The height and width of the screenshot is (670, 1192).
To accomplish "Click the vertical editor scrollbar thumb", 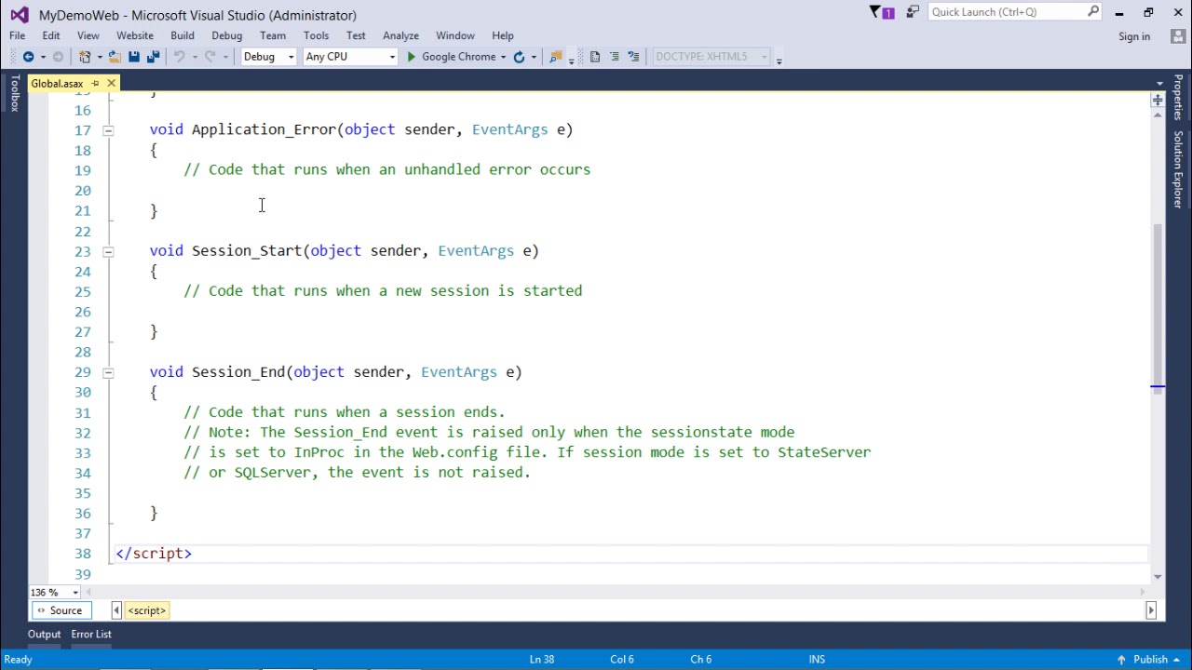I will click(x=1158, y=307).
